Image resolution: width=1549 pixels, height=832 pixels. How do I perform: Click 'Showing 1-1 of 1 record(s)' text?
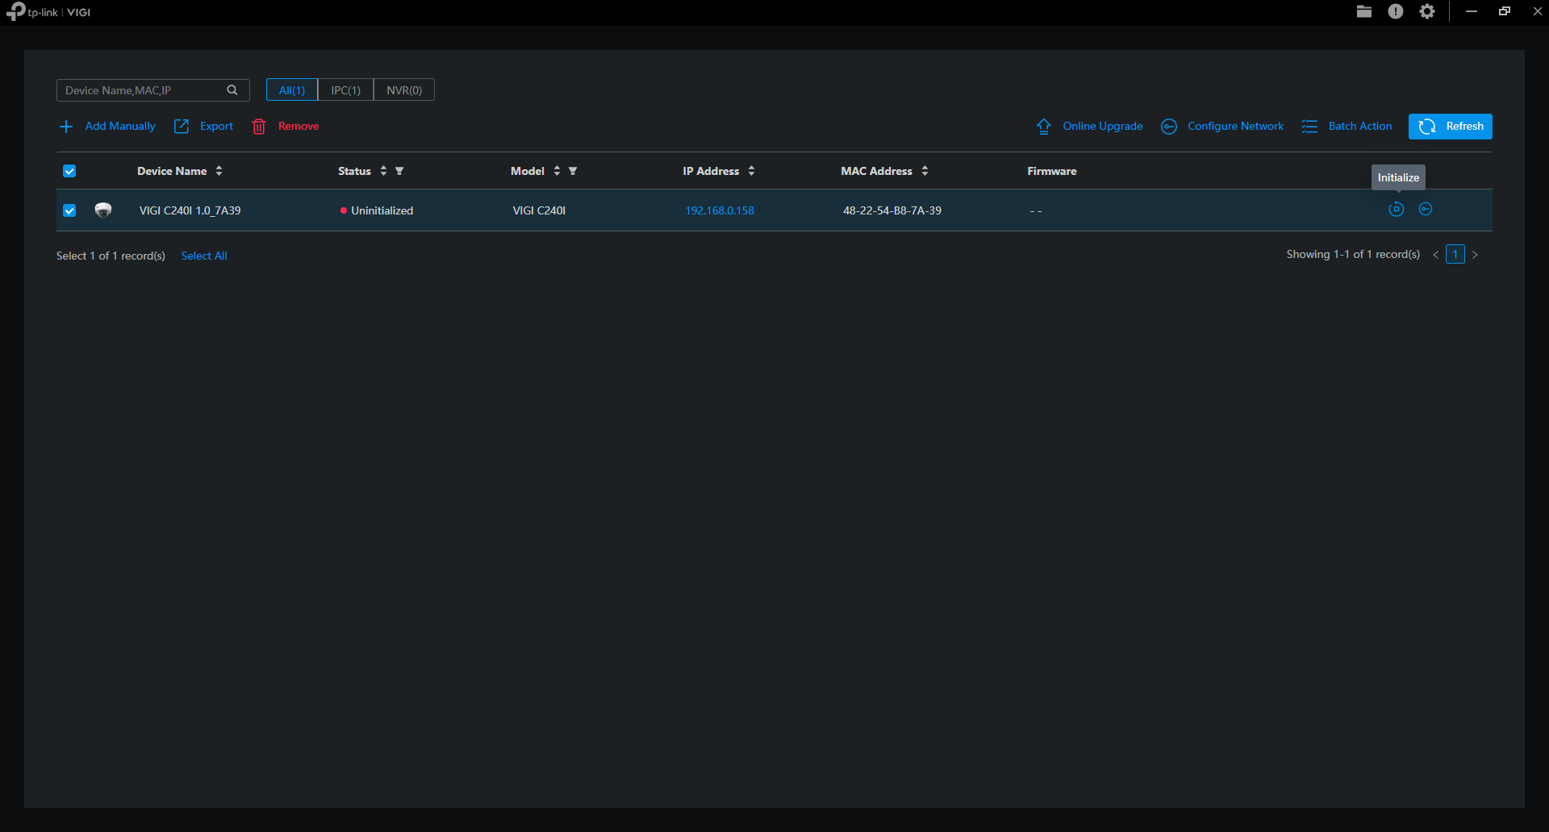(x=1353, y=254)
